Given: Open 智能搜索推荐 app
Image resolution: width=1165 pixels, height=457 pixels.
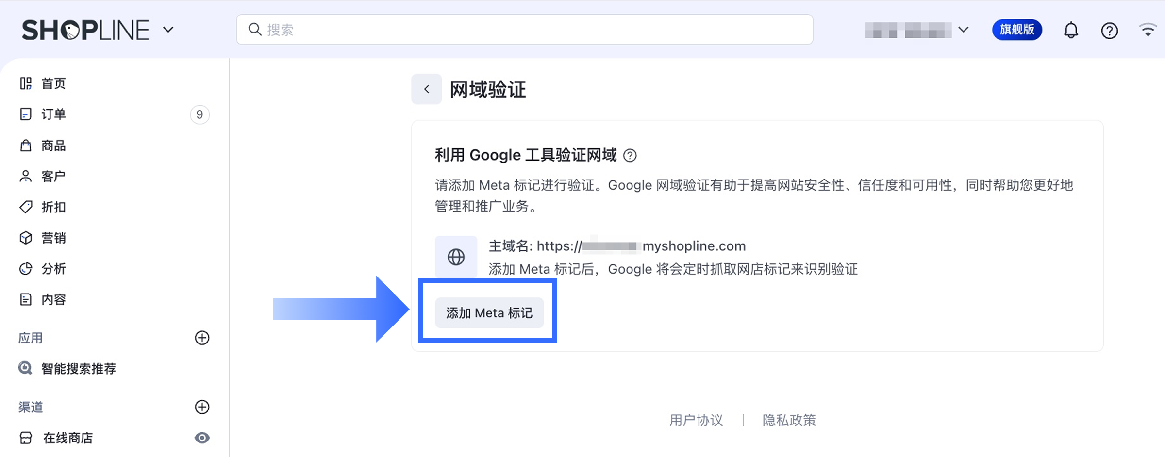Looking at the screenshot, I should click(x=79, y=369).
